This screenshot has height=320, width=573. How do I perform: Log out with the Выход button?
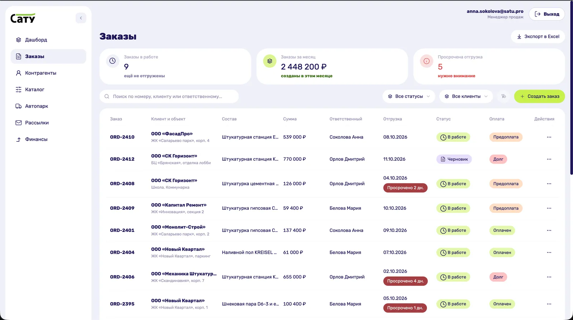click(547, 14)
